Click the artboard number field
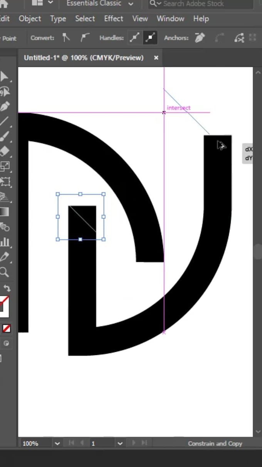The image size is (262, 467). 102,443
